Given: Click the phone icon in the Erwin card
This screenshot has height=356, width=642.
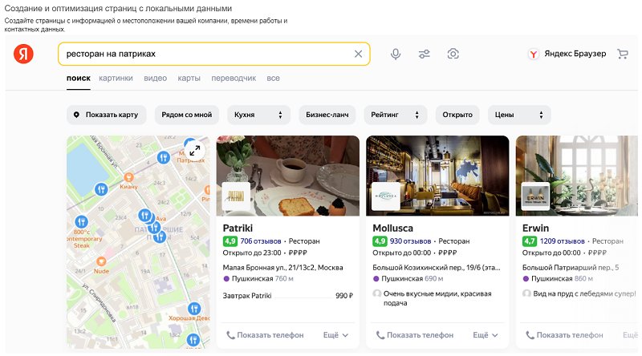Looking at the screenshot, I should [x=530, y=335].
